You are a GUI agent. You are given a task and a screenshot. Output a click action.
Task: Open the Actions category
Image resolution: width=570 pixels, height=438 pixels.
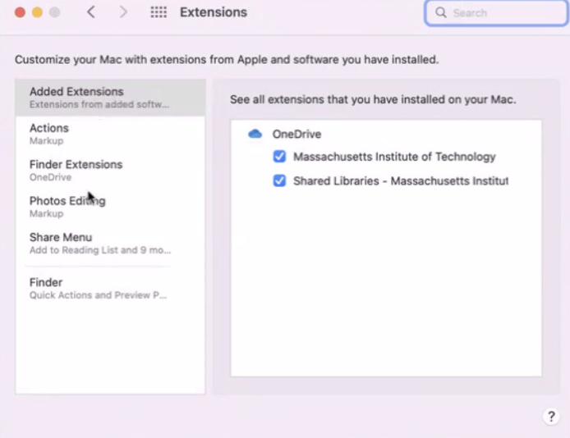click(110, 134)
